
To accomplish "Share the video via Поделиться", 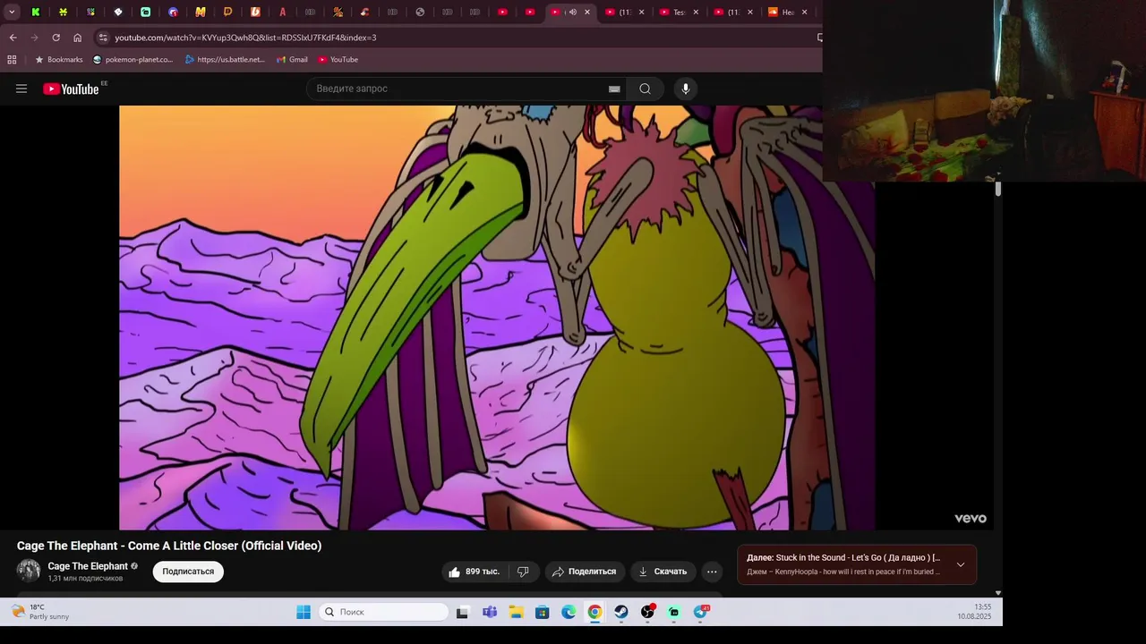I will (585, 572).
